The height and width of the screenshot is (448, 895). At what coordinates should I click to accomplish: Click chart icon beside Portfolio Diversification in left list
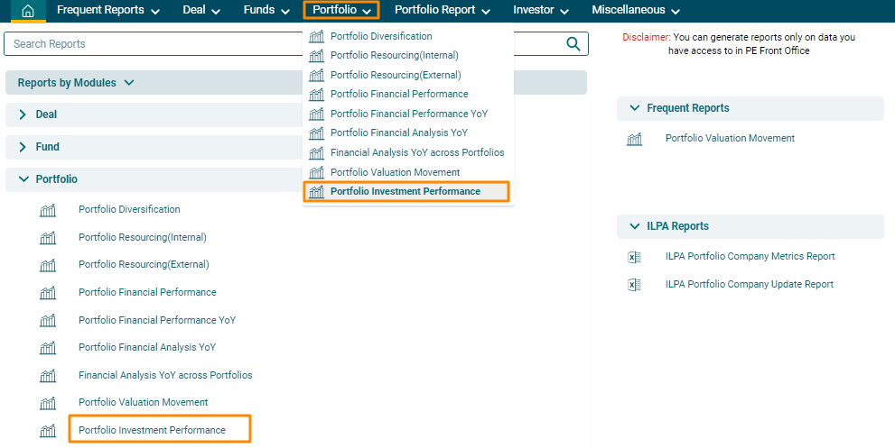click(48, 210)
